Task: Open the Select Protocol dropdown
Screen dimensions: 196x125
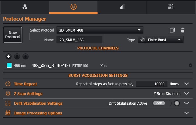Action: tap(100, 30)
